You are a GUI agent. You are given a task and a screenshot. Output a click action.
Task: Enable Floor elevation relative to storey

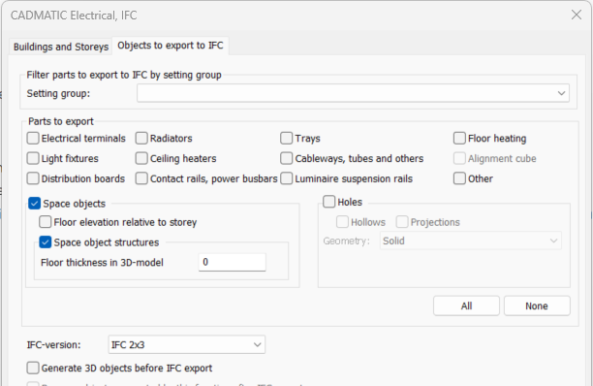coord(46,222)
